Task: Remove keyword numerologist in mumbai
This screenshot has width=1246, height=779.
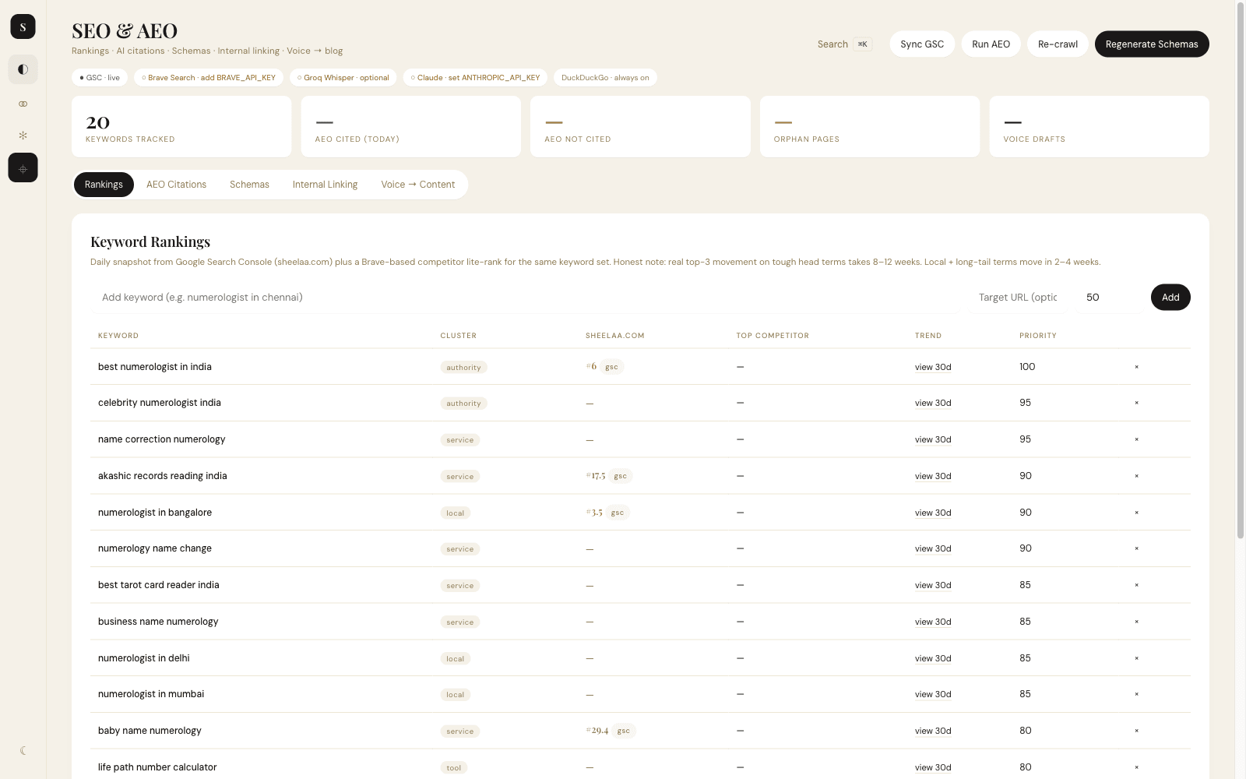Action: (1136, 694)
